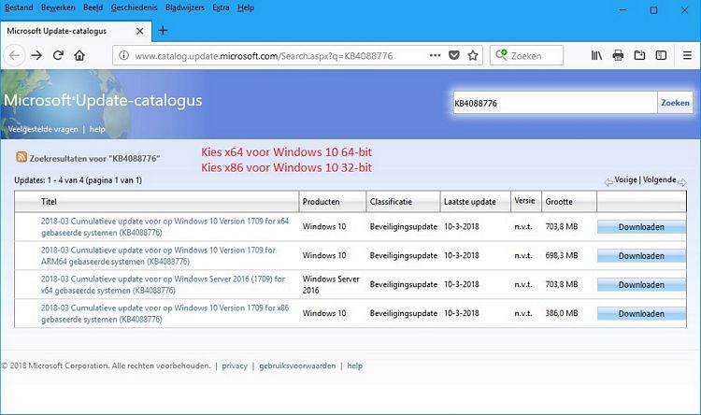Viewport: 701px width, 415px height.
Task: Minimize the Firefox window
Action: point(622,10)
